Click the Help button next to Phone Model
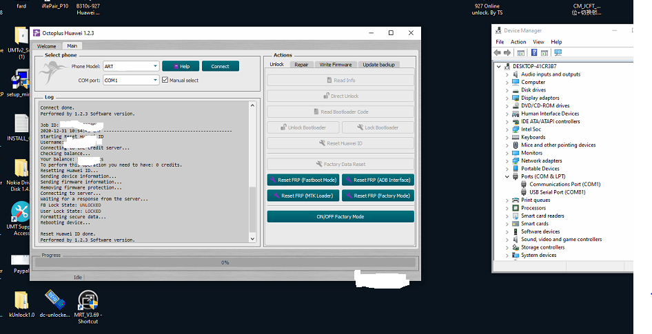 [181, 66]
